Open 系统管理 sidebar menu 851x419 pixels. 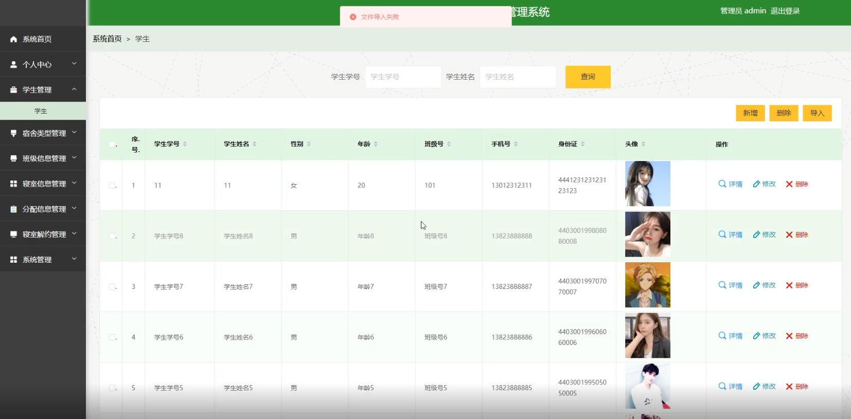coord(43,260)
